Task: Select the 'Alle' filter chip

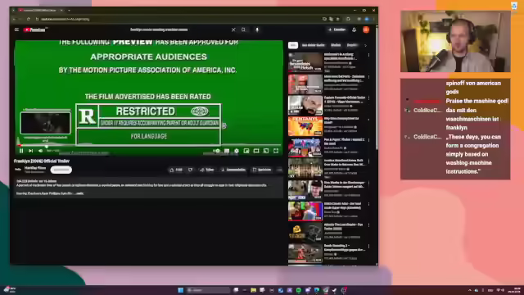Action: 293,45
